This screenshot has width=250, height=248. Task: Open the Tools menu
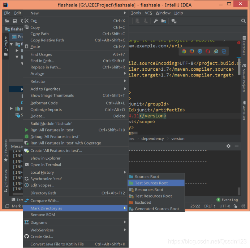136,13
